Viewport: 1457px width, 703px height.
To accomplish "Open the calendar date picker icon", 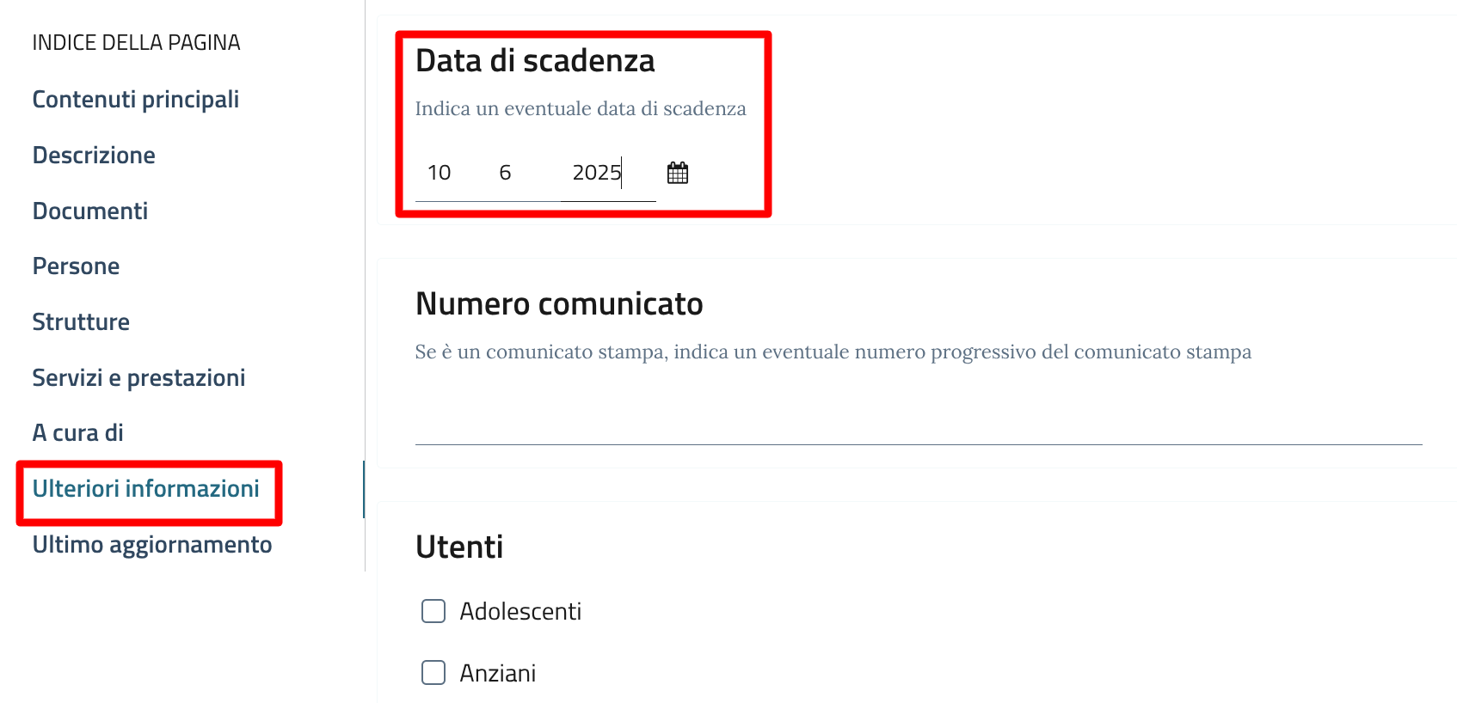I will click(x=678, y=173).
